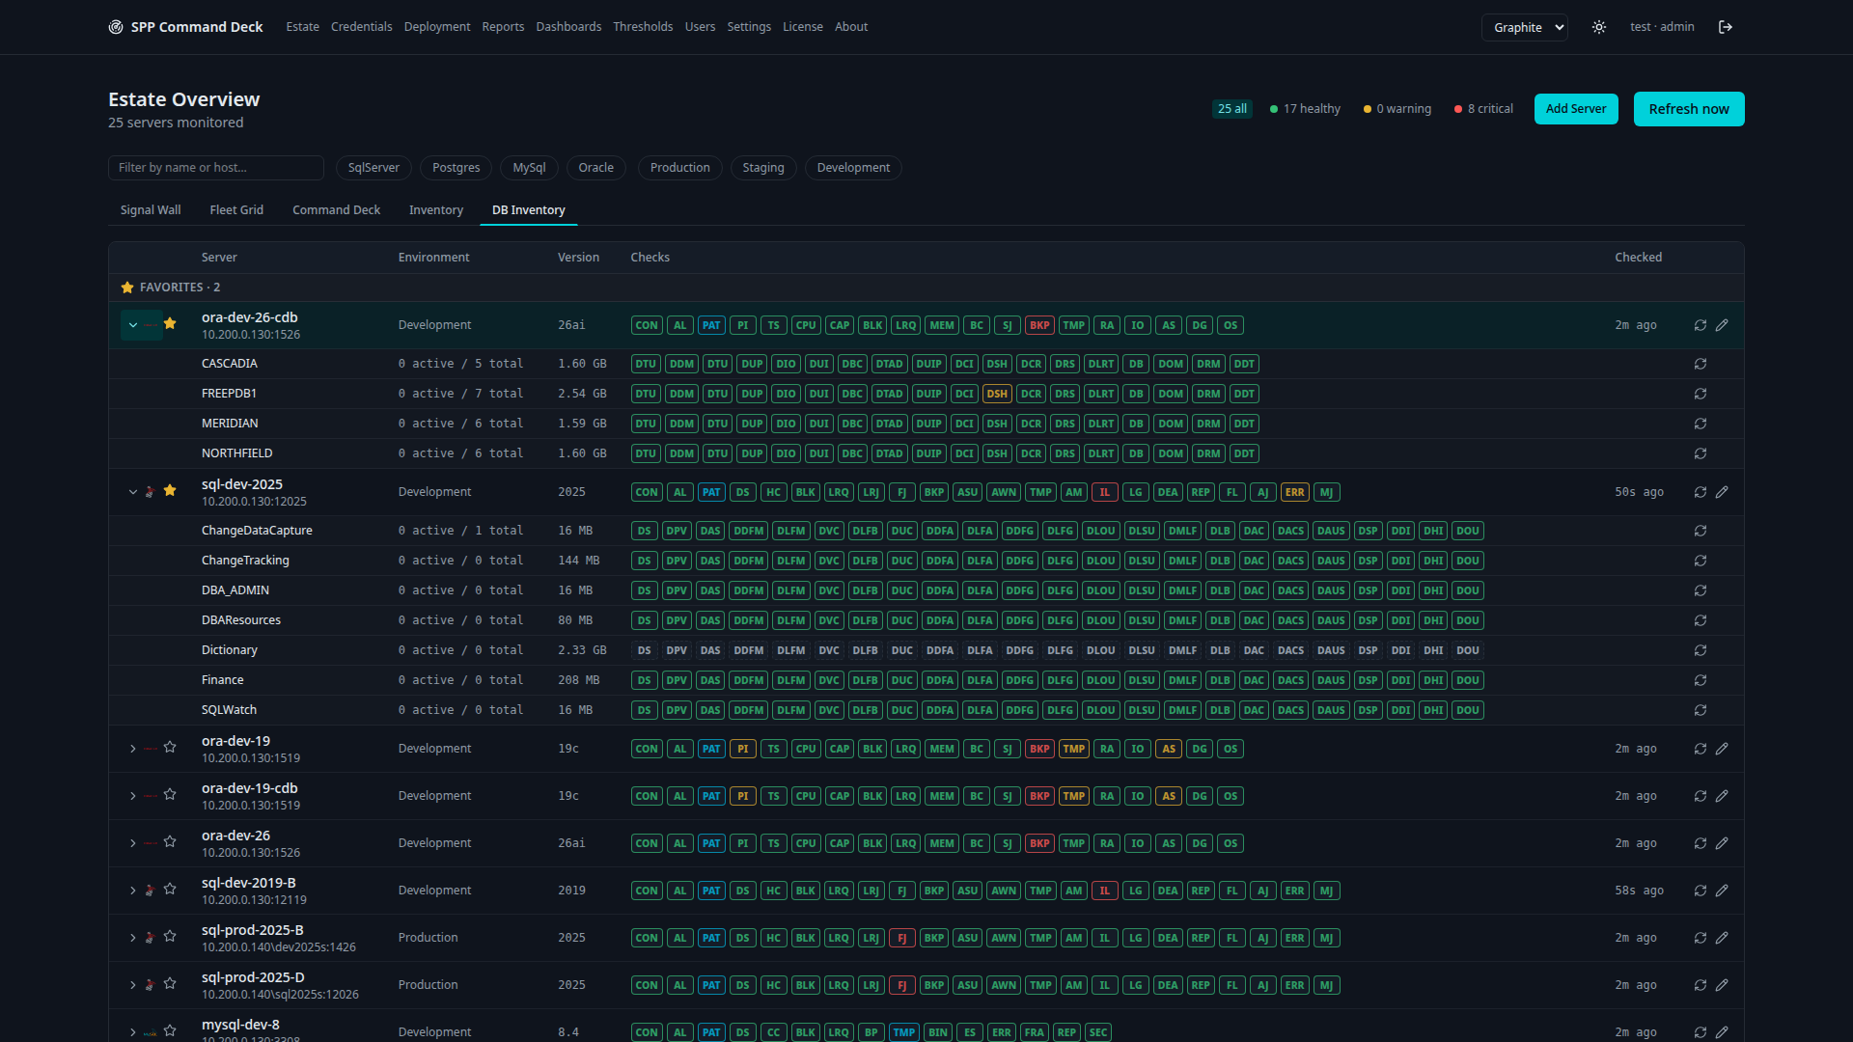Image resolution: width=1853 pixels, height=1042 pixels.
Task: Expand sql-dev-2019-B row chevron
Action: click(133, 891)
